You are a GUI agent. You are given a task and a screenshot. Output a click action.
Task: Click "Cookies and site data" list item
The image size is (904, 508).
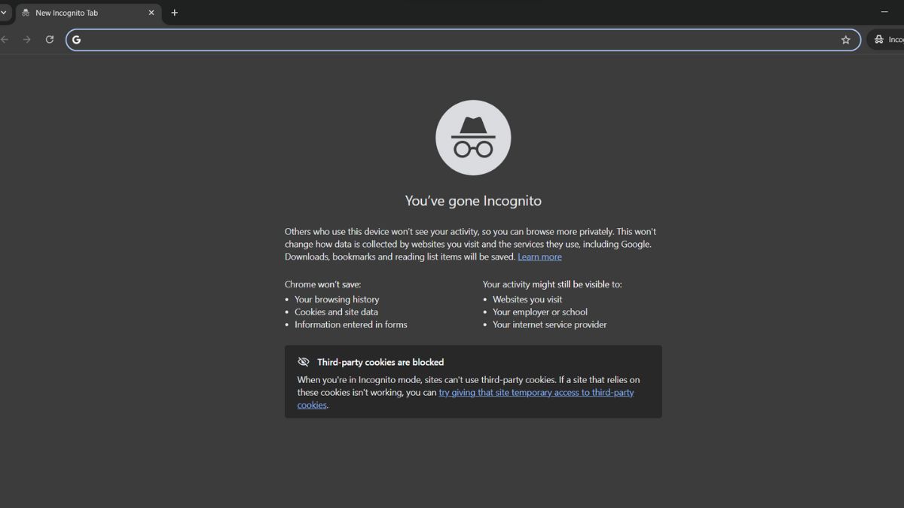coord(336,312)
